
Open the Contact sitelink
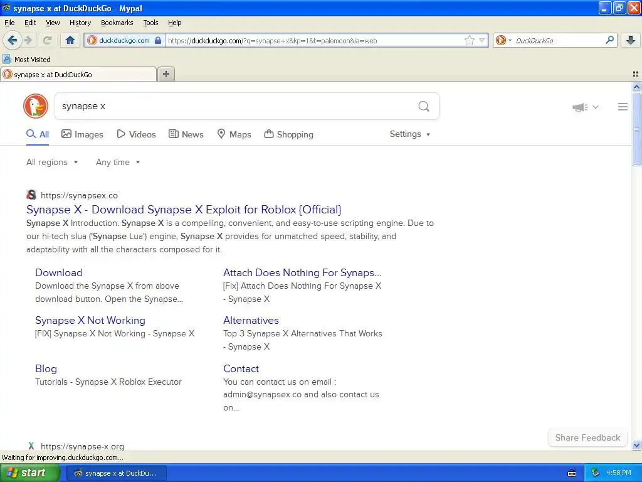pyautogui.click(x=241, y=368)
